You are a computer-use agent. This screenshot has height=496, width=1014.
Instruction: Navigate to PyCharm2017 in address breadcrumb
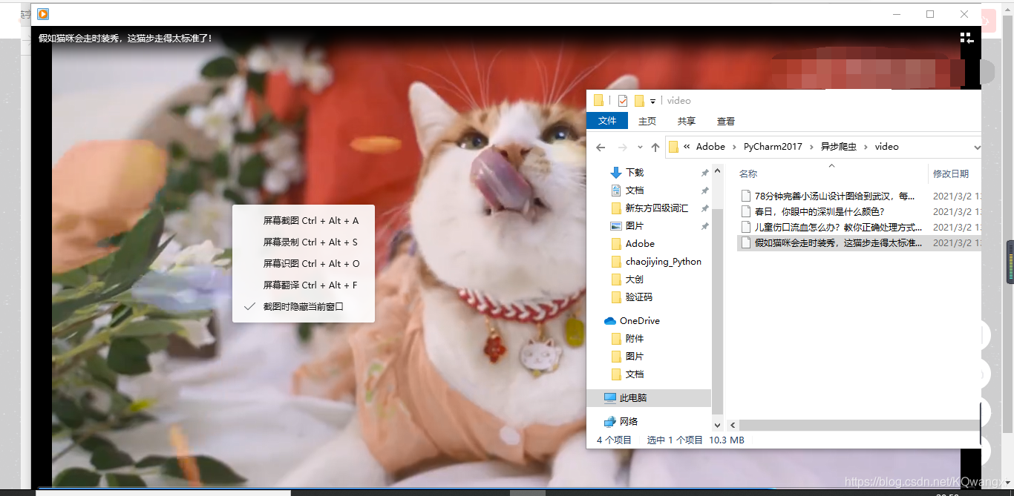pos(773,147)
